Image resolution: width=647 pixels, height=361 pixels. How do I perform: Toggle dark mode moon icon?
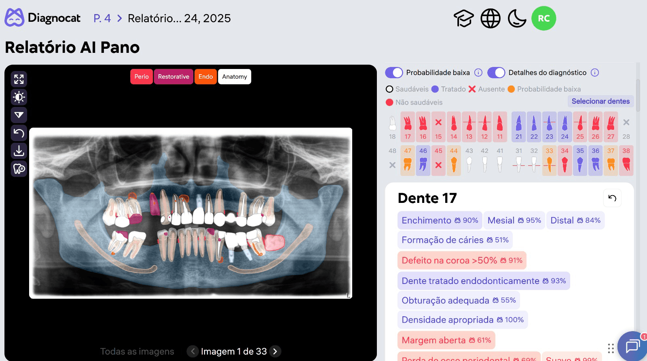tap(517, 18)
